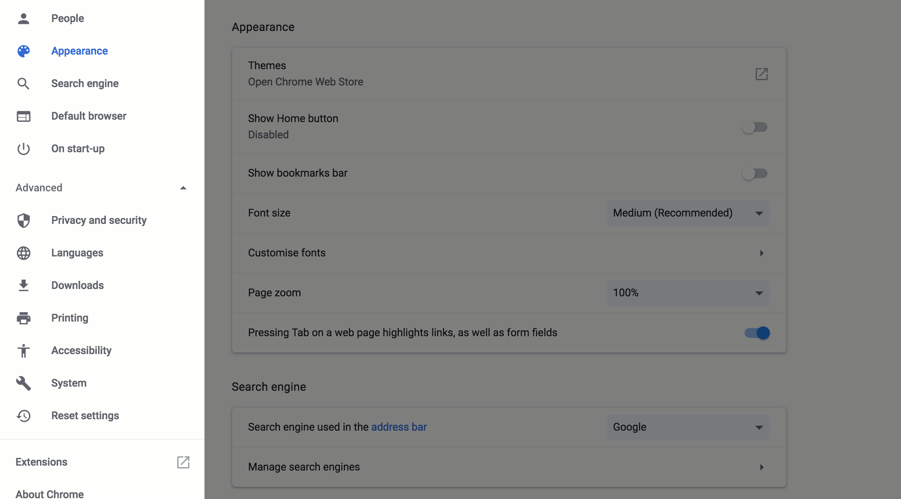Disable Tab highlights links toggle
Image resolution: width=901 pixels, height=499 pixels.
(x=757, y=333)
